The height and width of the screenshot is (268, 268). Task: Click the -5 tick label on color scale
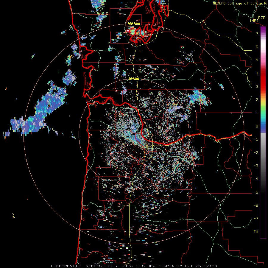pos(256,192)
